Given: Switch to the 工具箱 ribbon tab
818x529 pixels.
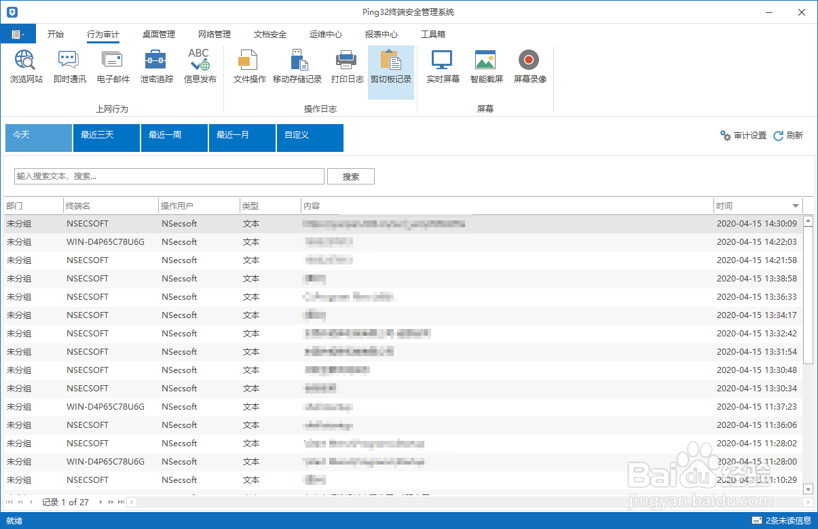Looking at the screenshot, I should point(433,35).
